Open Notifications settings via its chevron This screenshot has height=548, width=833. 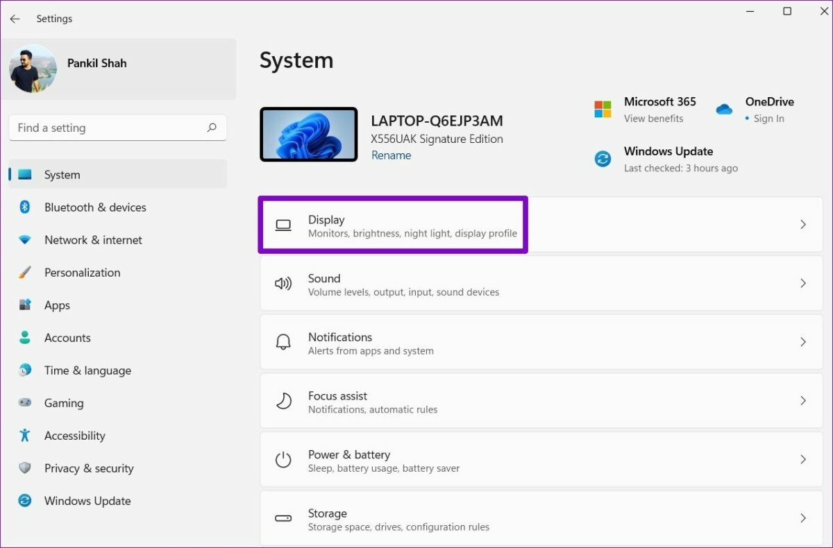802,342
